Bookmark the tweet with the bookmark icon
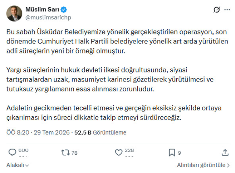Image resolution: width=235 pixels, height=173 pixels. point(172,153)
